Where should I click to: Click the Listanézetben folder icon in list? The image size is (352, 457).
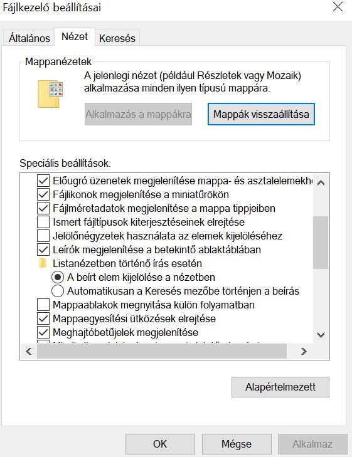click(x=43, y=263)
